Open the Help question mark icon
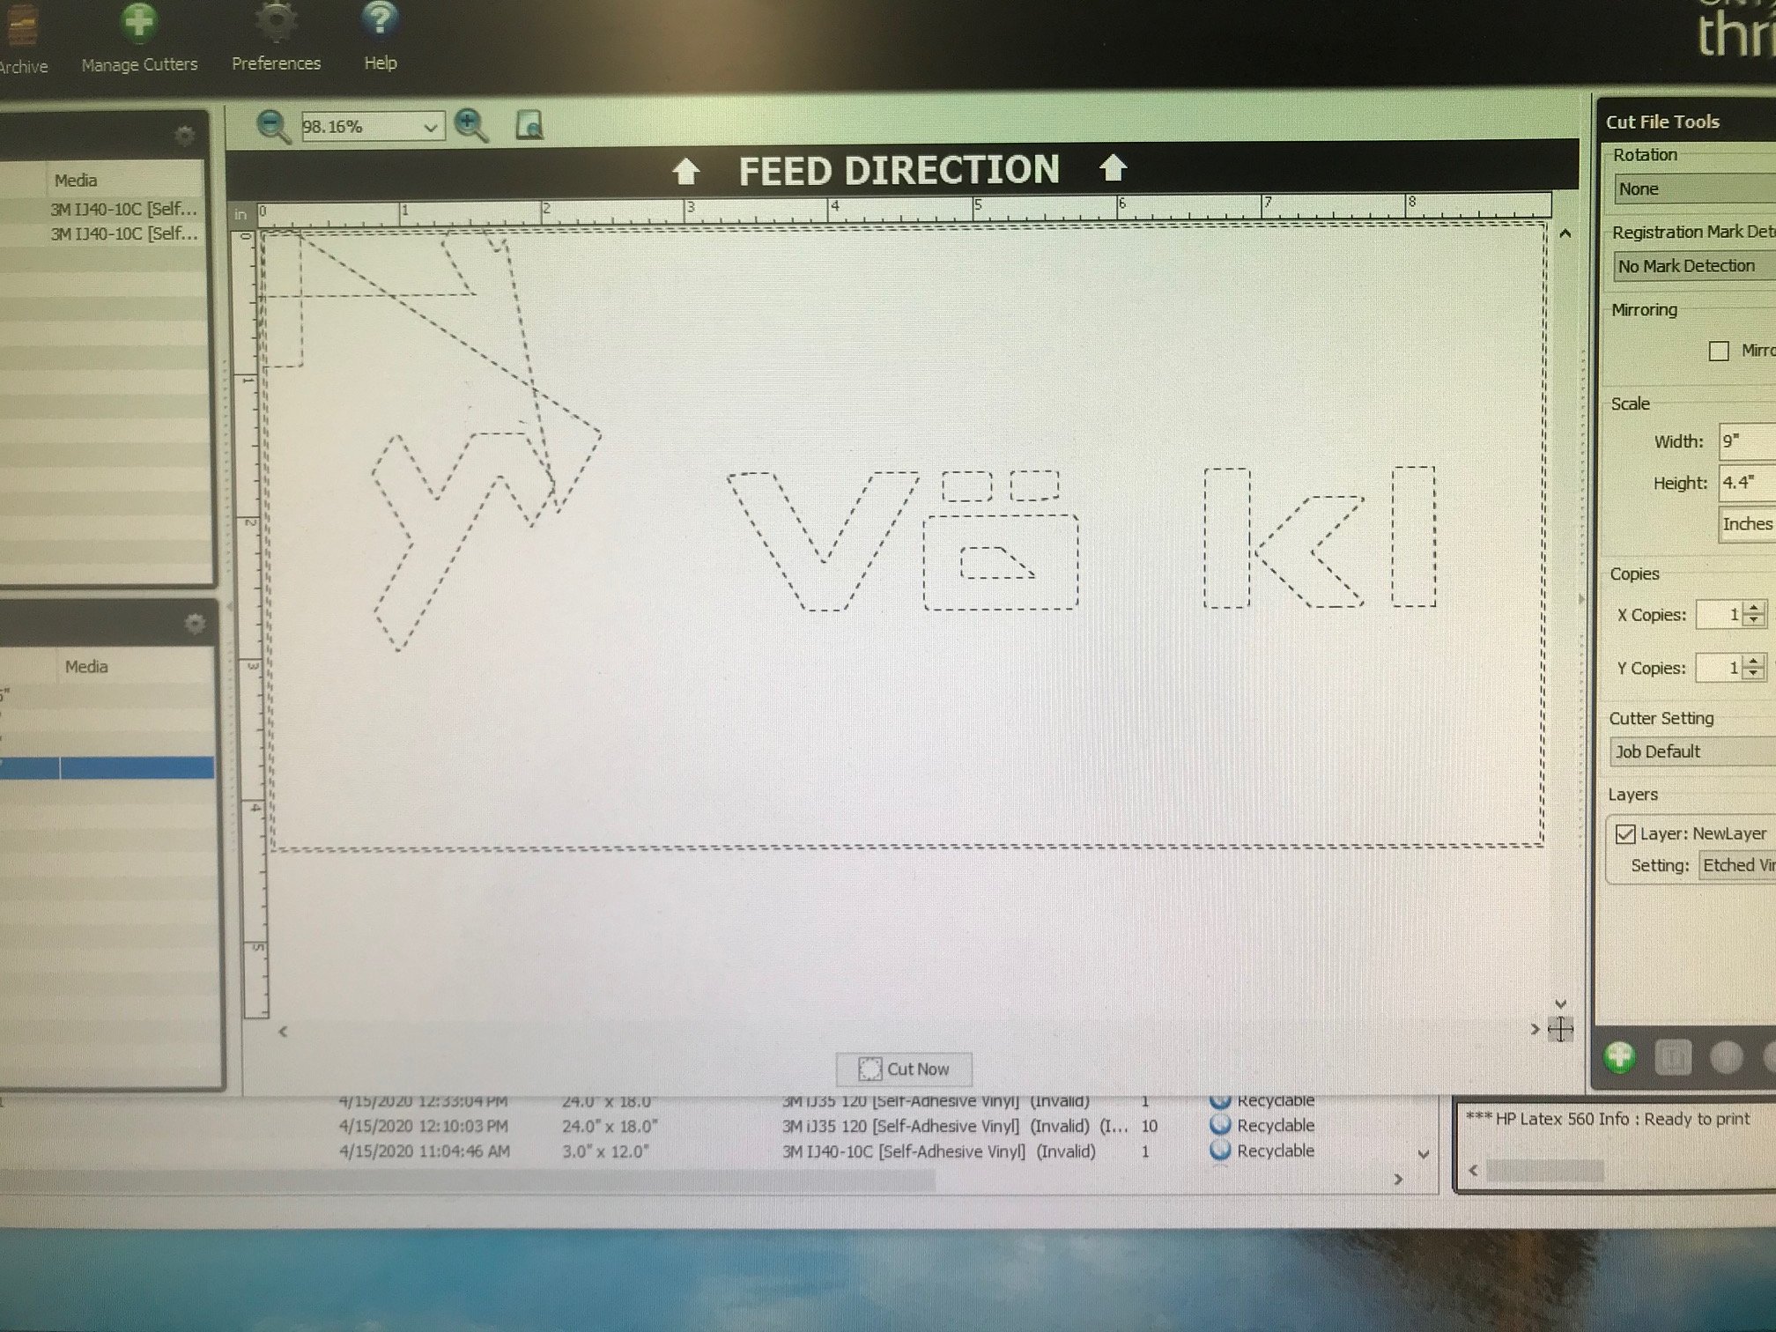This screenshot has height=1332, width=1776. (380, 21)
